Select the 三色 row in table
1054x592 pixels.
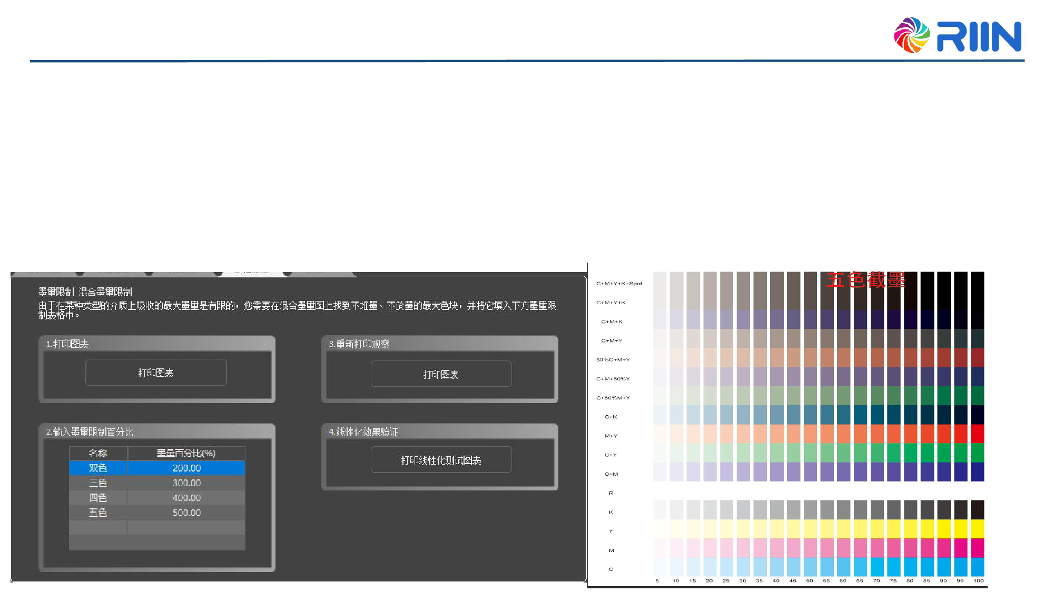(98, 483)
